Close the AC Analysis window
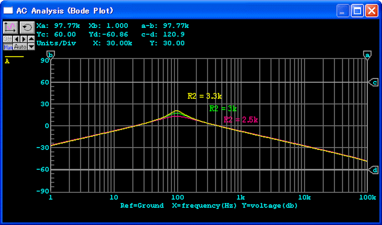Image resolution: width=382 pixels, height=225 pixels. click(372, 11)
